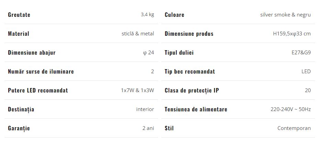Select the interior value text
The height and width of the screenshot is (142, 327).
click(145, 109)
